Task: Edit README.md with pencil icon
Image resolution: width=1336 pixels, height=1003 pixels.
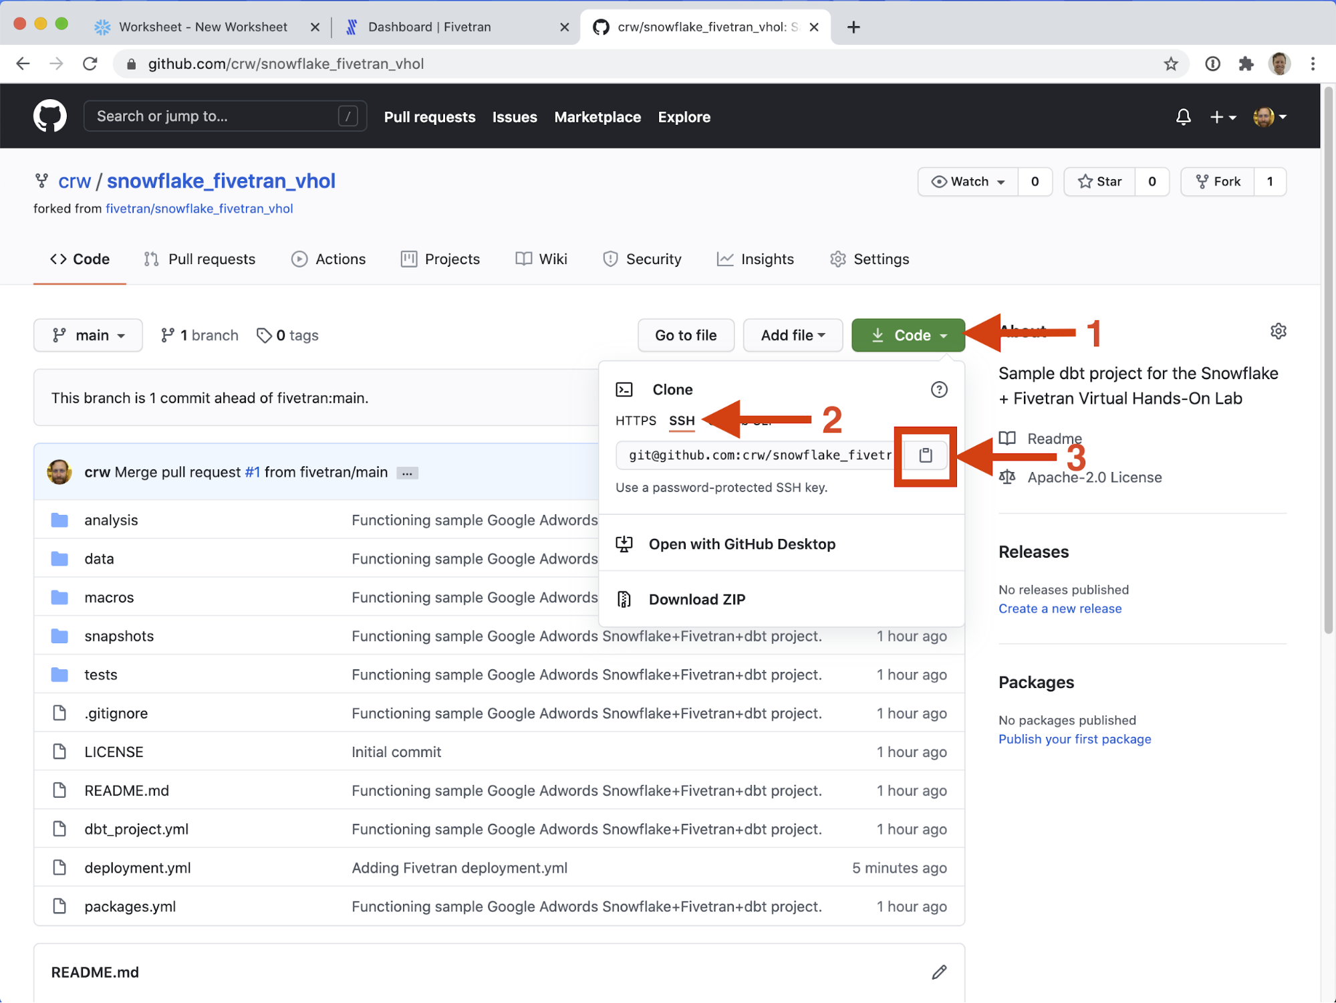Action: point(939,972)
